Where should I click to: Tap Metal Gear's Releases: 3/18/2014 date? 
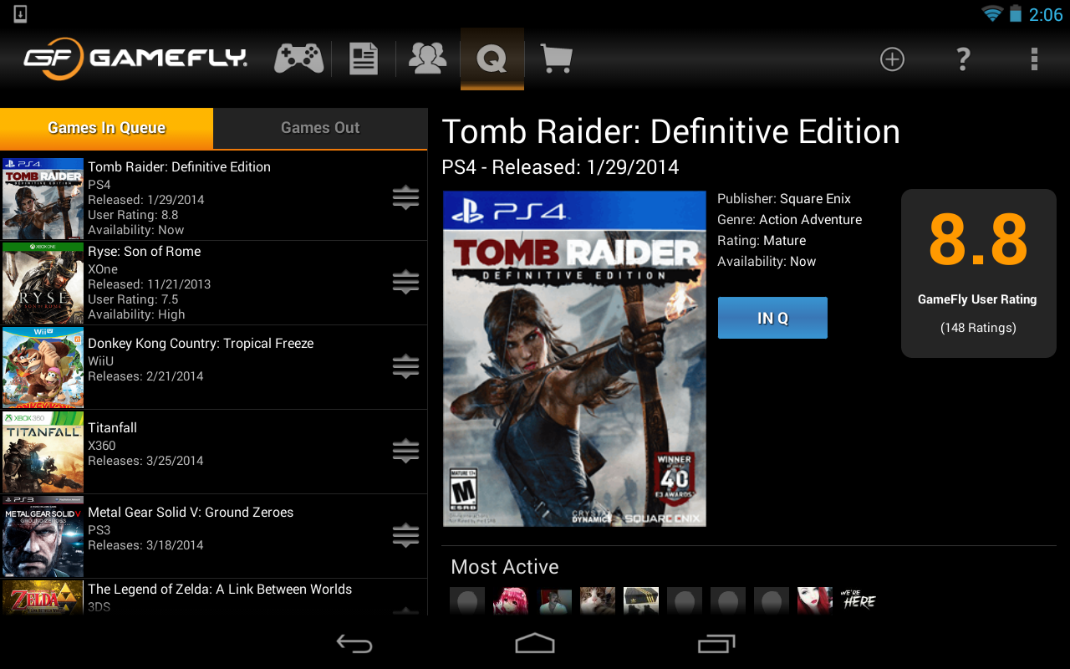click(145, 545)
